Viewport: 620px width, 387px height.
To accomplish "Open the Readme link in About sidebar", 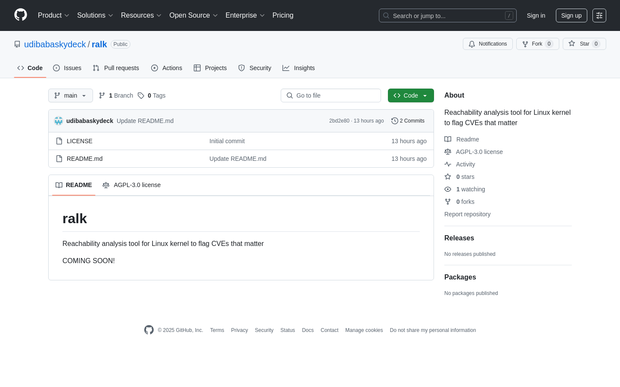I will click(462, 139).
